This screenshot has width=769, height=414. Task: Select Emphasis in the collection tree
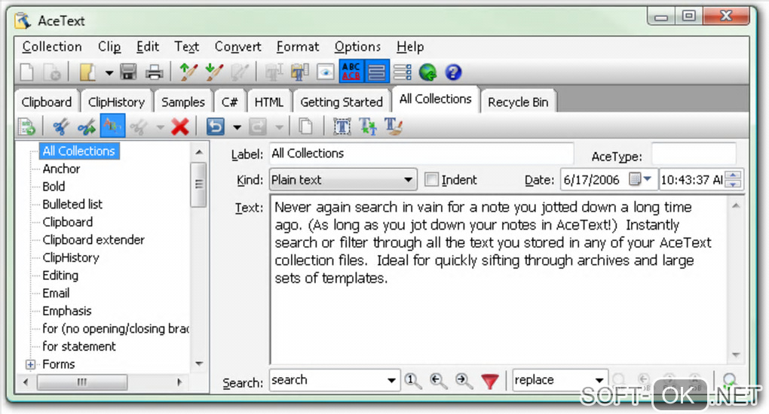(x=67, y=311)
